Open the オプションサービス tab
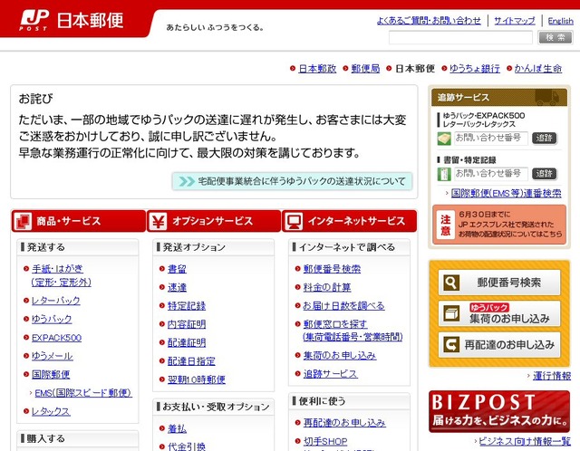 (x=214, y=221)
